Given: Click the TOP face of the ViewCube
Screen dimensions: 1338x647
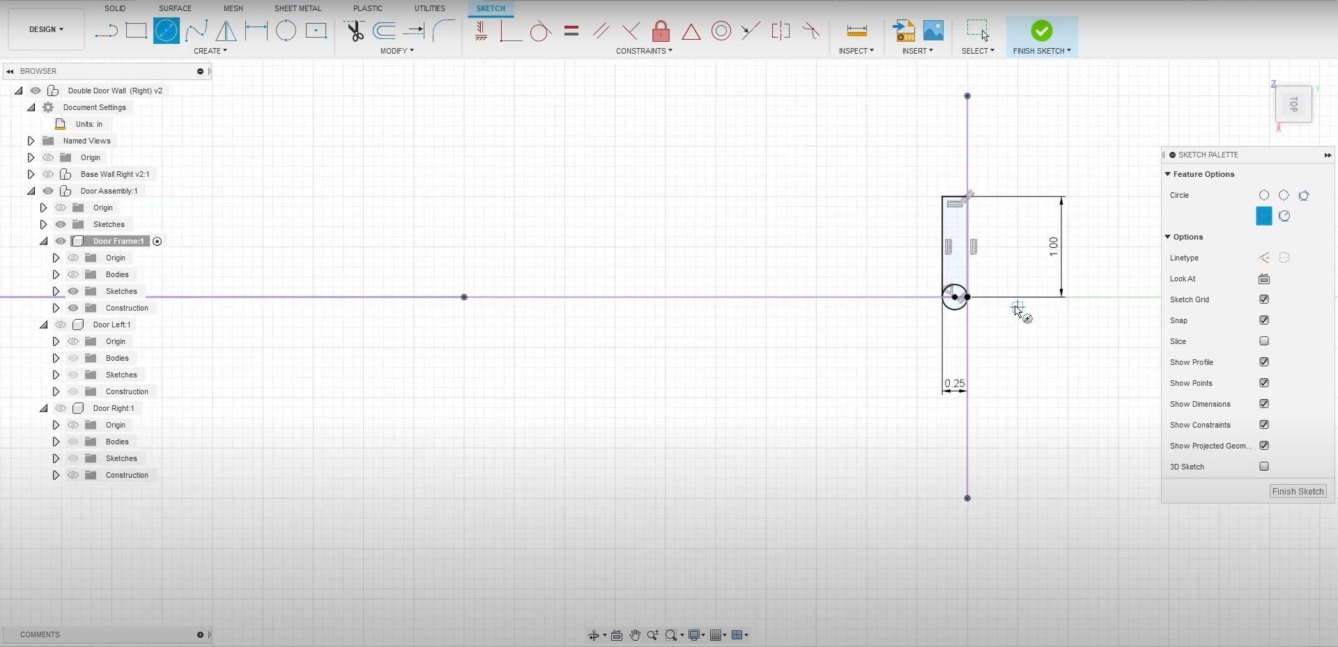Looking at the screenshot, I should click(1293, 104).
